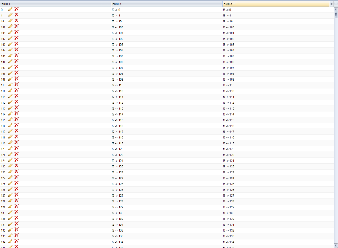The height and width of the screenshot is (248, 338).
Task: Sort by the Field 1 column header
Action: [x=56, y=4]
